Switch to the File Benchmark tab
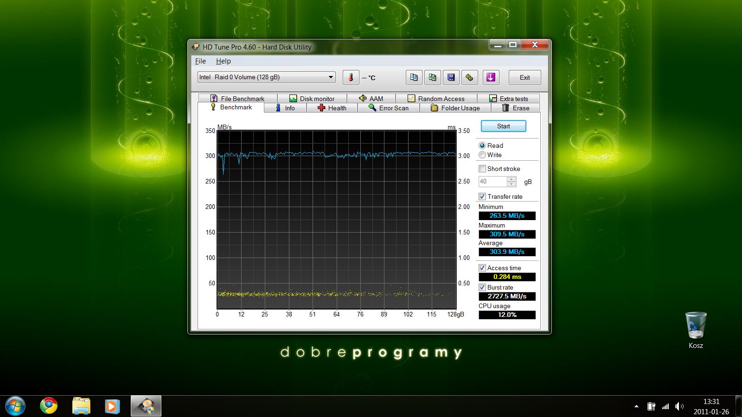 pyautogui.click(x=238, y=98)
